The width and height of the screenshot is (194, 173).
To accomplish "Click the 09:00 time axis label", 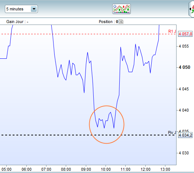I will point(86,169).
